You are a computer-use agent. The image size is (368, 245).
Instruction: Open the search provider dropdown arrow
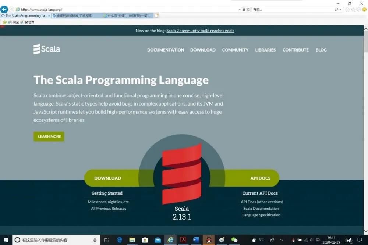(x=341, y=10)
